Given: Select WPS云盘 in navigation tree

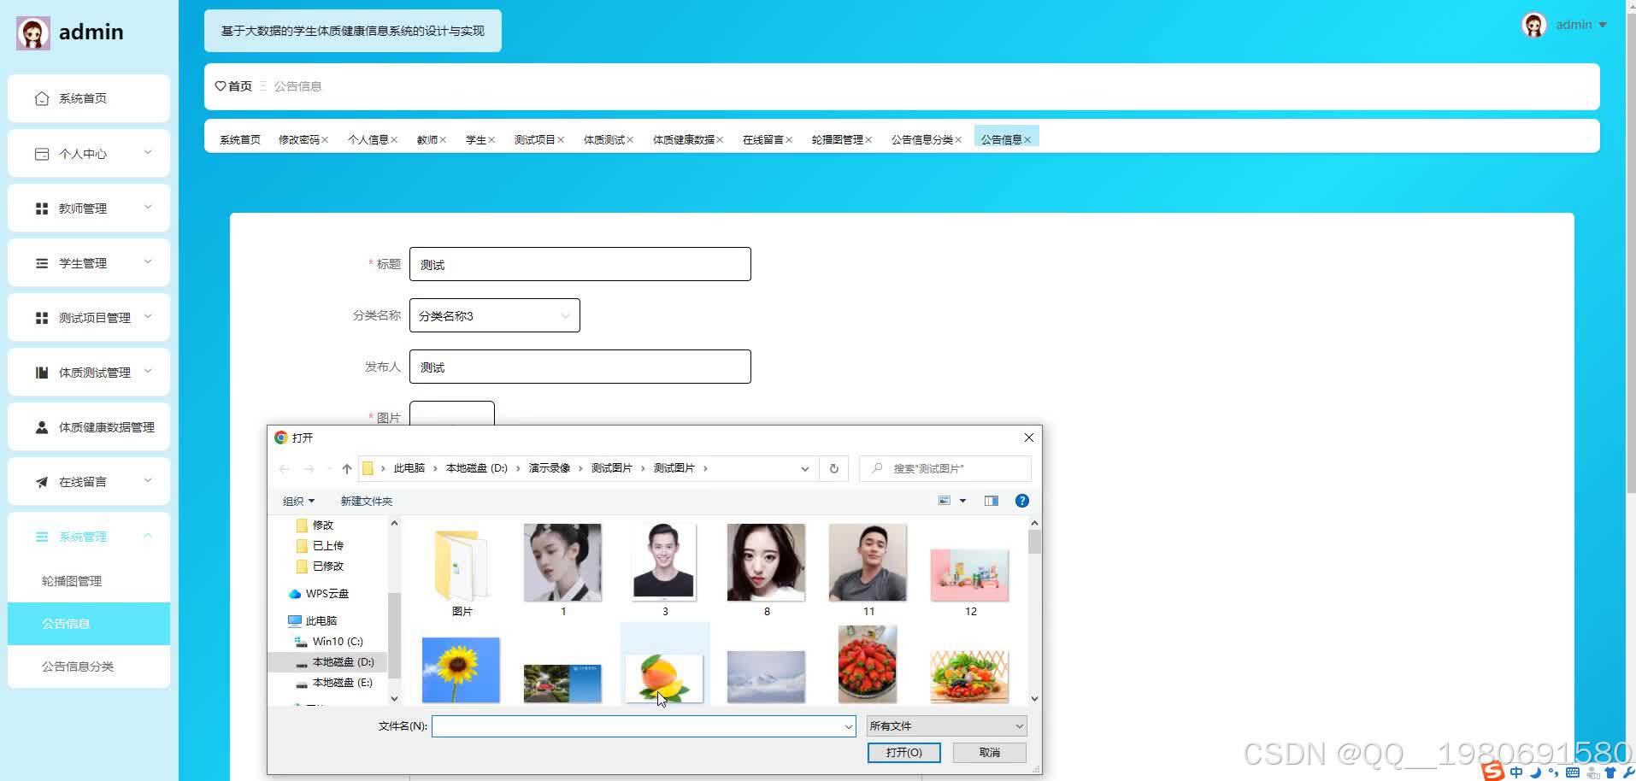Looking at the screenshot, I should click(327, 594).
